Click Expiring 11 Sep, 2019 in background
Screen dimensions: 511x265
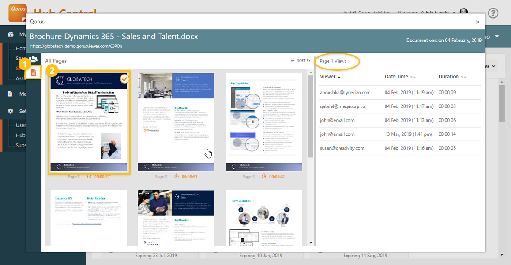coord(365,256)
